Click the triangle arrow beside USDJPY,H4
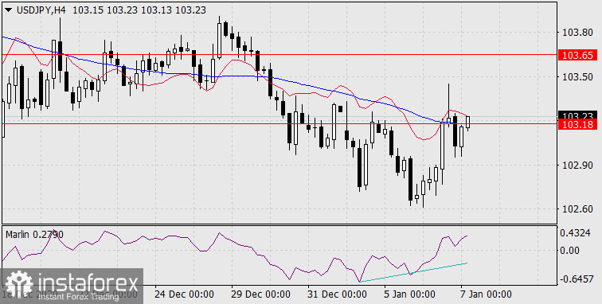The height and width of the screenshot is (304, 602). pos(10,10)
